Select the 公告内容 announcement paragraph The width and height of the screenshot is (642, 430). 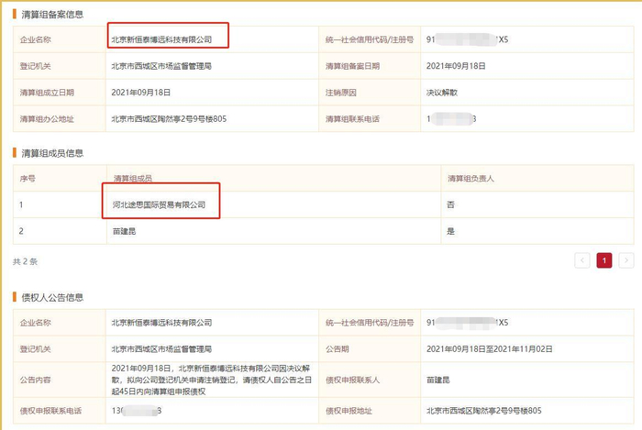pyautogui.click(x=211, y=380)
